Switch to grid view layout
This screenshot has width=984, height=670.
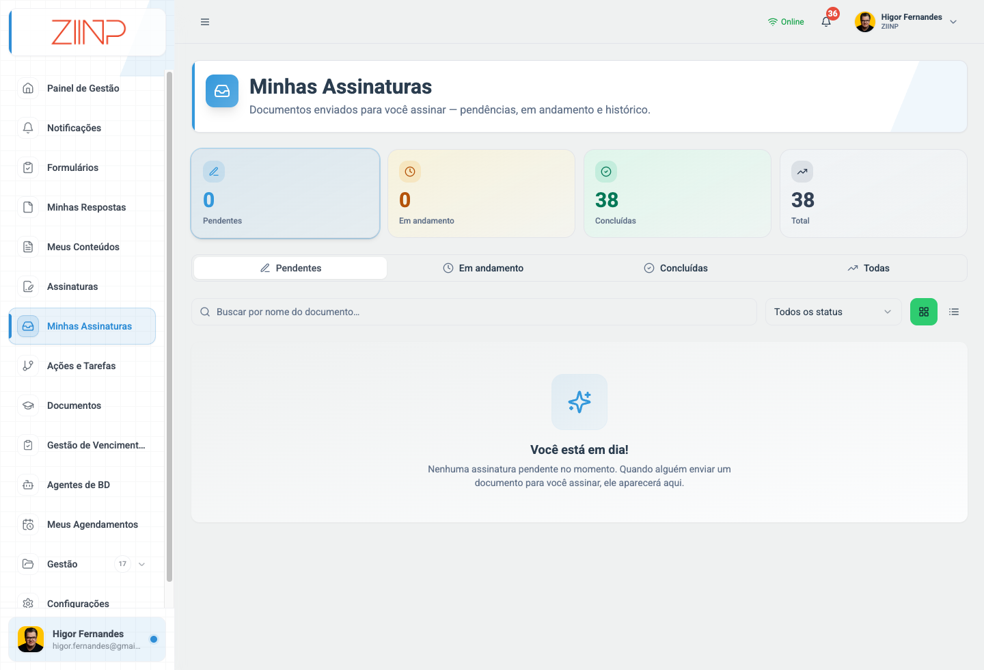pos(924,312)
